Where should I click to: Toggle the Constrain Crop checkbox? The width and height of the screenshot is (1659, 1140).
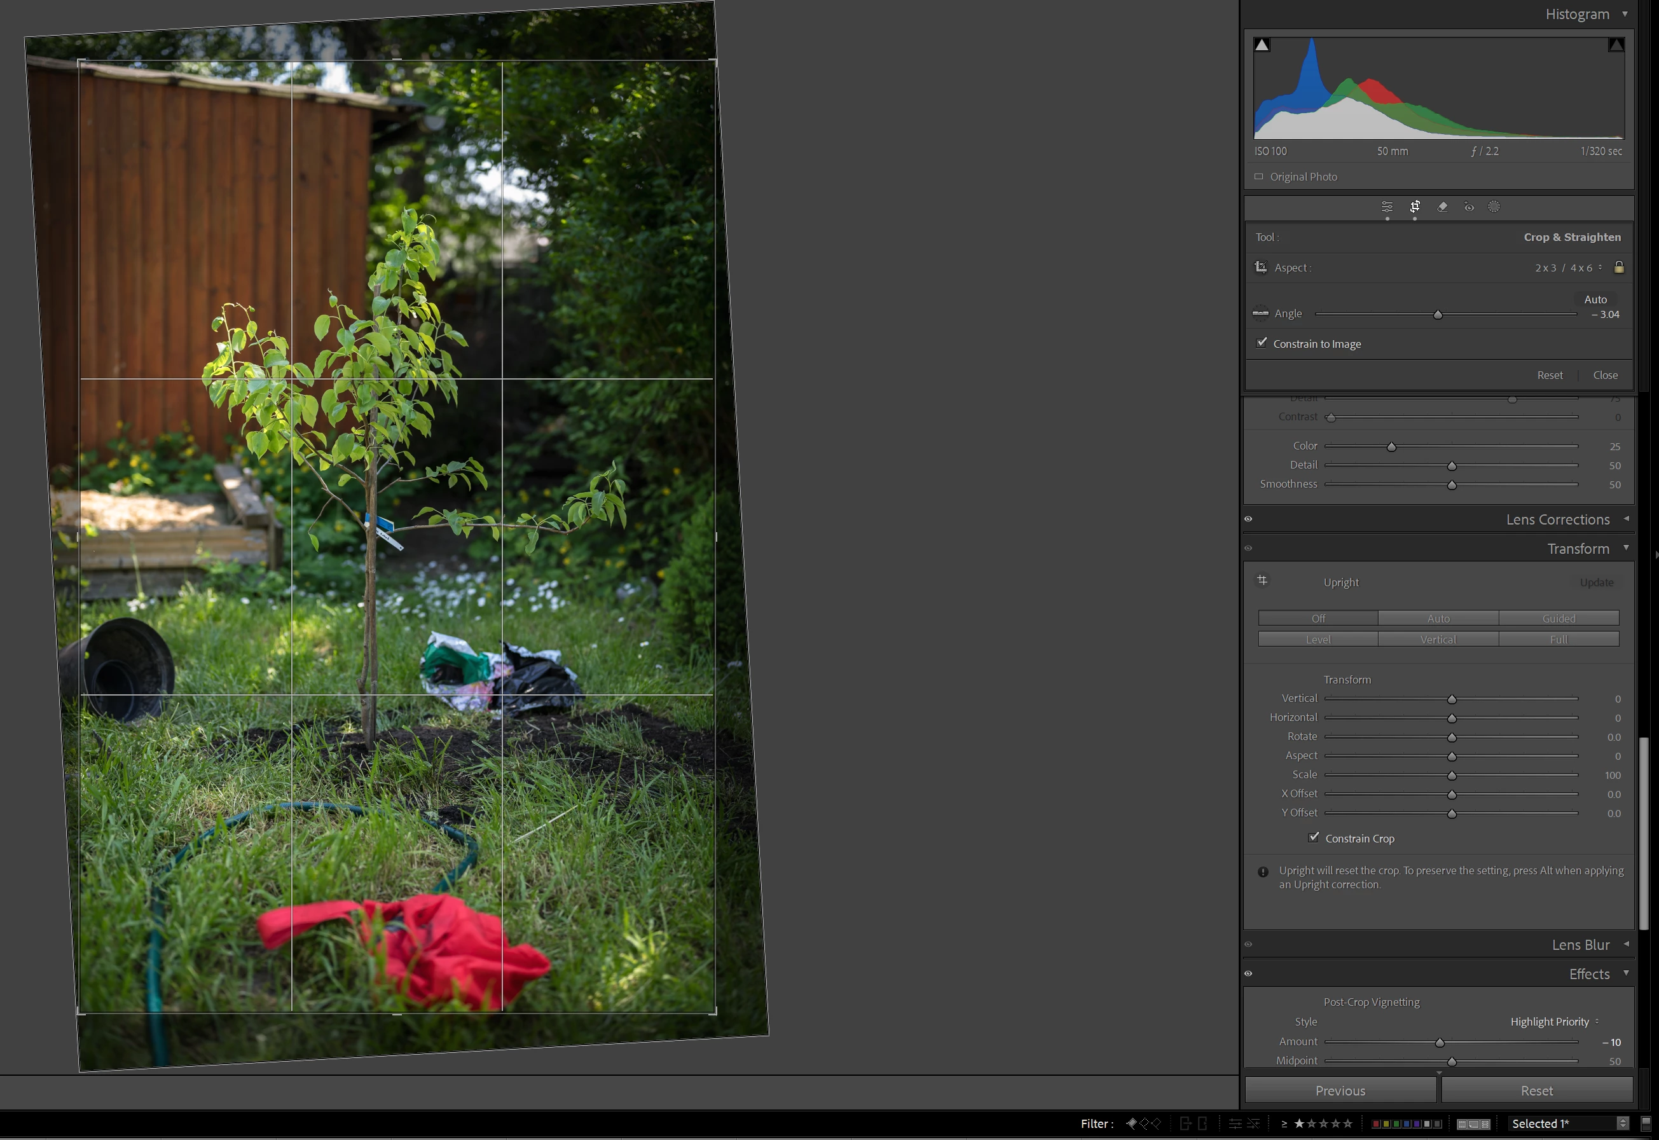click(1313, 837)
